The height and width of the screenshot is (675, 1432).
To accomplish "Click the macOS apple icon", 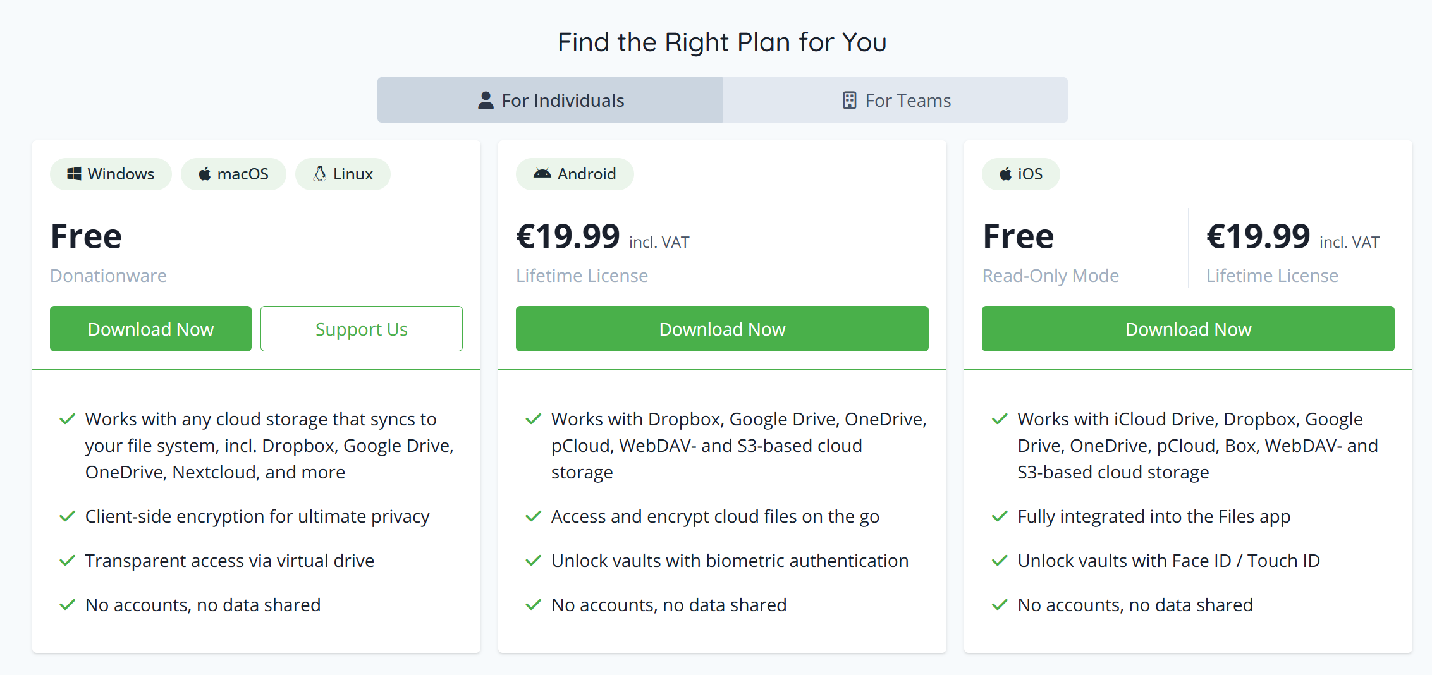I will 204,174.
